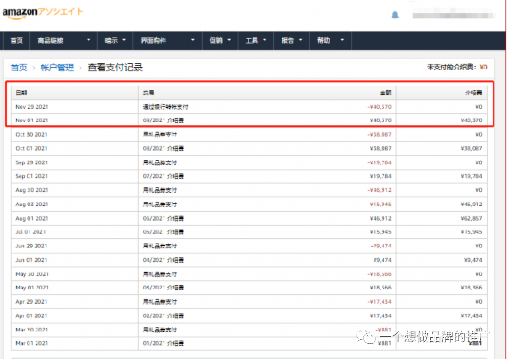507x359 pixels.
Task: Open the 促销 menu
Action: tap(220, 41)
